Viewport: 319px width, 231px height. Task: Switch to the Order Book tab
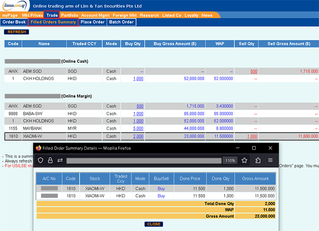tap(14, 22)
